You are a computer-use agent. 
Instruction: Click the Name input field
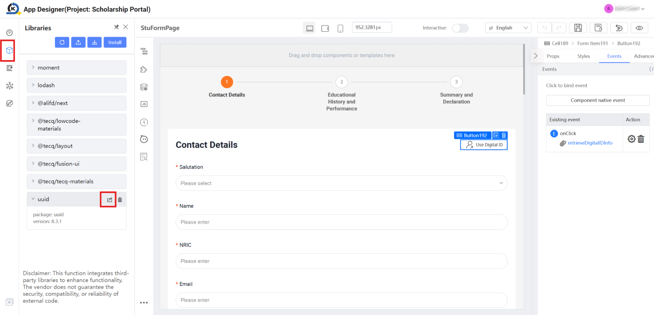[x=342, y=222]
